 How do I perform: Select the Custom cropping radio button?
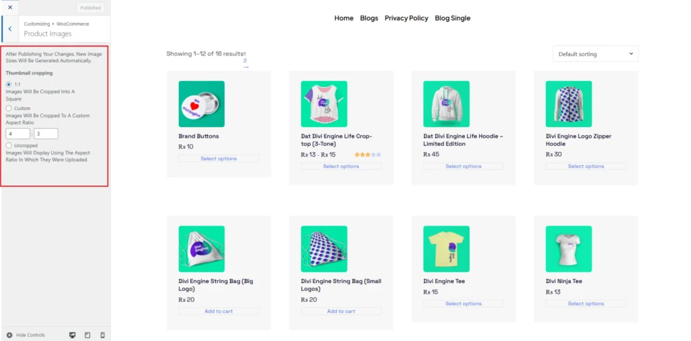(x=9, y=108)
